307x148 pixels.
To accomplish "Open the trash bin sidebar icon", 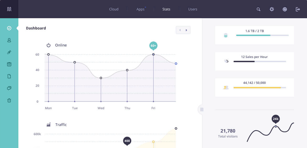I will pos(9,100).
